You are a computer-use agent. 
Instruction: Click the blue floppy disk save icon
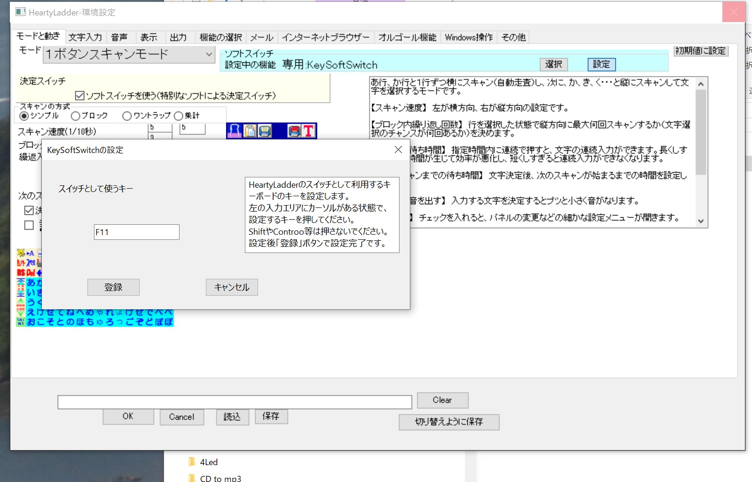coord(265,131)
